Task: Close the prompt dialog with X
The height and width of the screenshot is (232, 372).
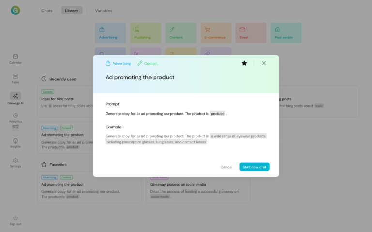Action: coord(264,63)
